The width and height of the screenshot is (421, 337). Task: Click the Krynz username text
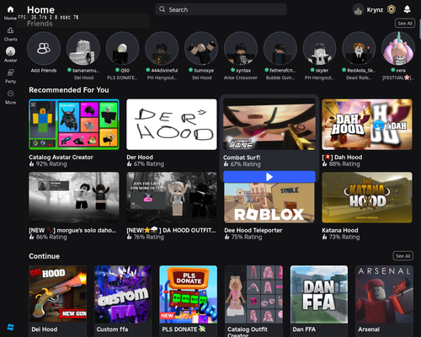[x=375, y=10]
